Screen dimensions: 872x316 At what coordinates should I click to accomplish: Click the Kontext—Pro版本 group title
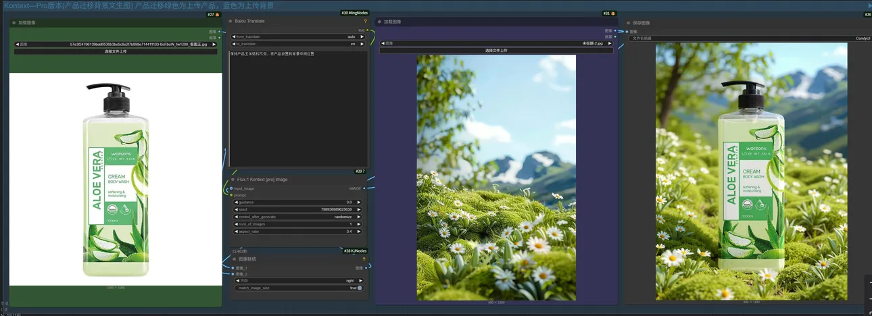click(138, 5)
